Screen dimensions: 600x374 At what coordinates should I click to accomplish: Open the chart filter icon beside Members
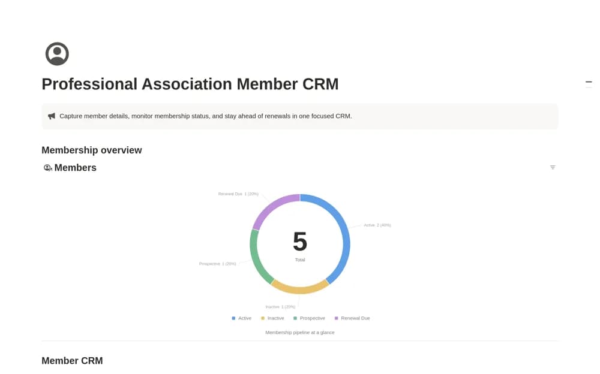[x=553, y=167]
